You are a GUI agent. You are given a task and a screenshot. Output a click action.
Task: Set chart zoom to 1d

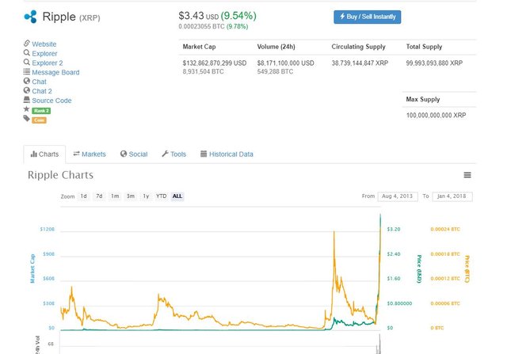(83, 196)
